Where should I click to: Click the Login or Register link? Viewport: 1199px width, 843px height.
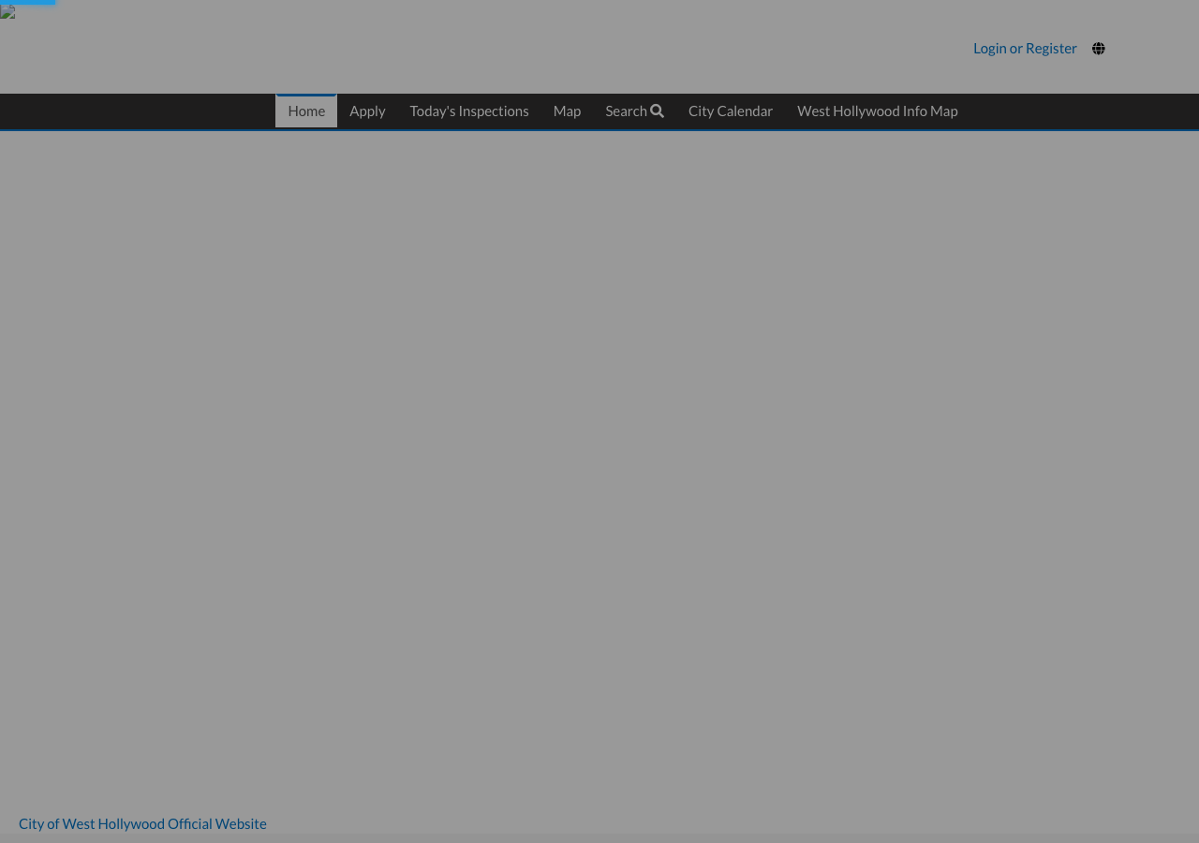(x=1025, y=48)
